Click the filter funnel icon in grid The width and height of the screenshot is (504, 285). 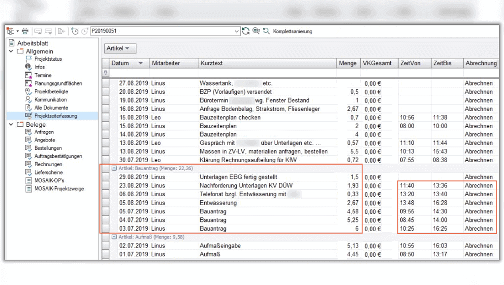tap(105, 73)
